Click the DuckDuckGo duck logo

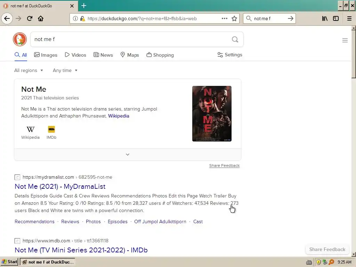[20, 39]
